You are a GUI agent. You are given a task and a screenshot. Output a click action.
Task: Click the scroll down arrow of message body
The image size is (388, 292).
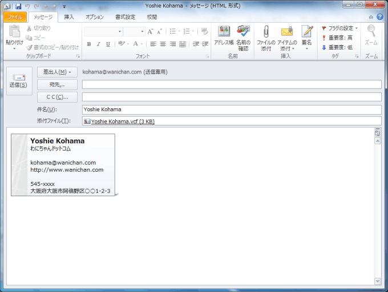378,281
